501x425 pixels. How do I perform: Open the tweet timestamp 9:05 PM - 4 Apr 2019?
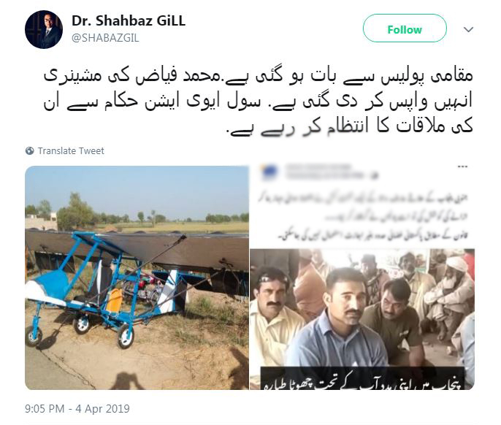pos(77,409)
